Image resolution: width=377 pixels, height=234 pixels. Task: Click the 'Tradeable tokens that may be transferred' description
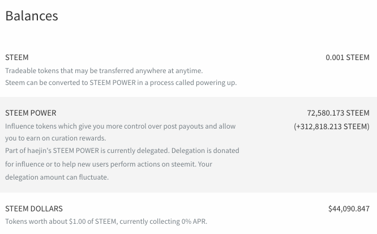(x=104, y=71)
